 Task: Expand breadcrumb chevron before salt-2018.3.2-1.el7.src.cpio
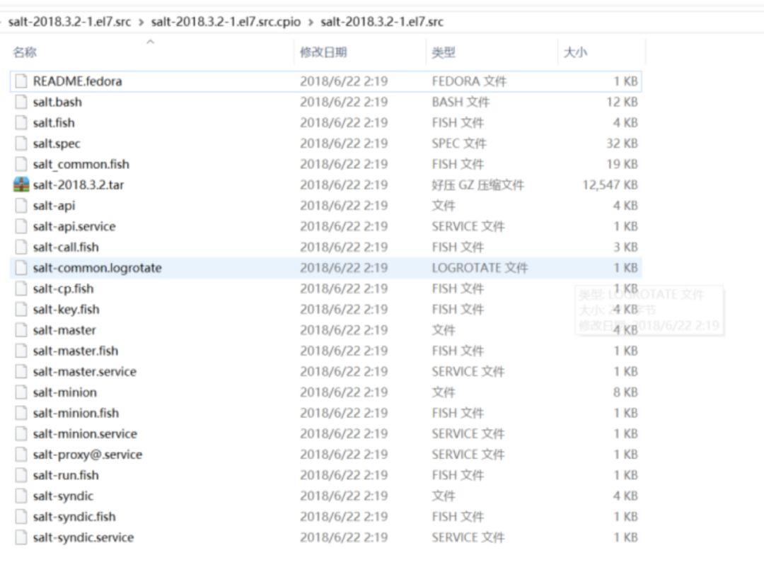pyautogui.click(x=141, y=22)
